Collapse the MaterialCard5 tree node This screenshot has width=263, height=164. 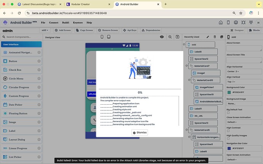coord(187,130)
